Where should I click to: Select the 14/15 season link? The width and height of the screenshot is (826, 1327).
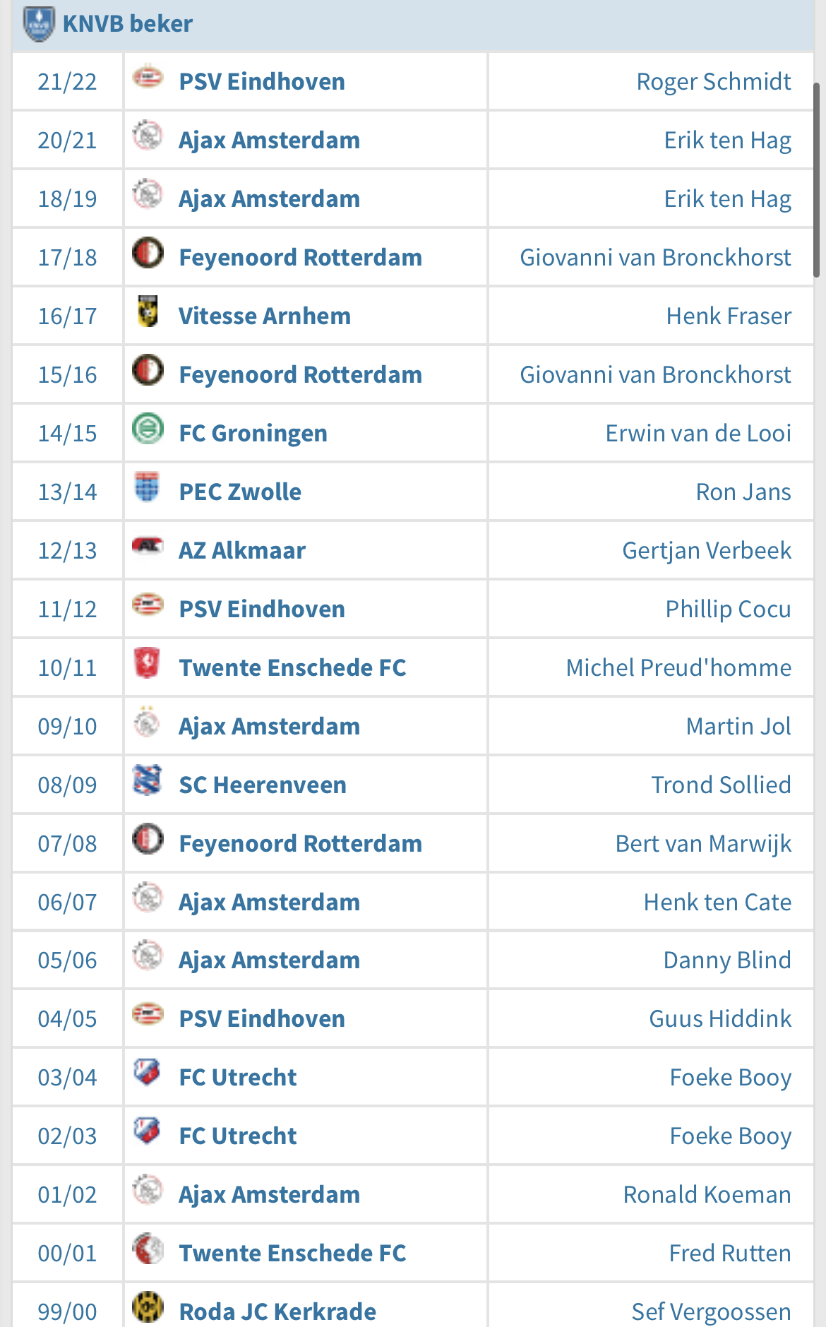point(67,433)
